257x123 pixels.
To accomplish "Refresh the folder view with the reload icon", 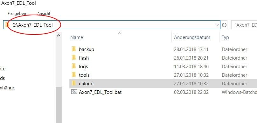I will [x=224, y=25].
